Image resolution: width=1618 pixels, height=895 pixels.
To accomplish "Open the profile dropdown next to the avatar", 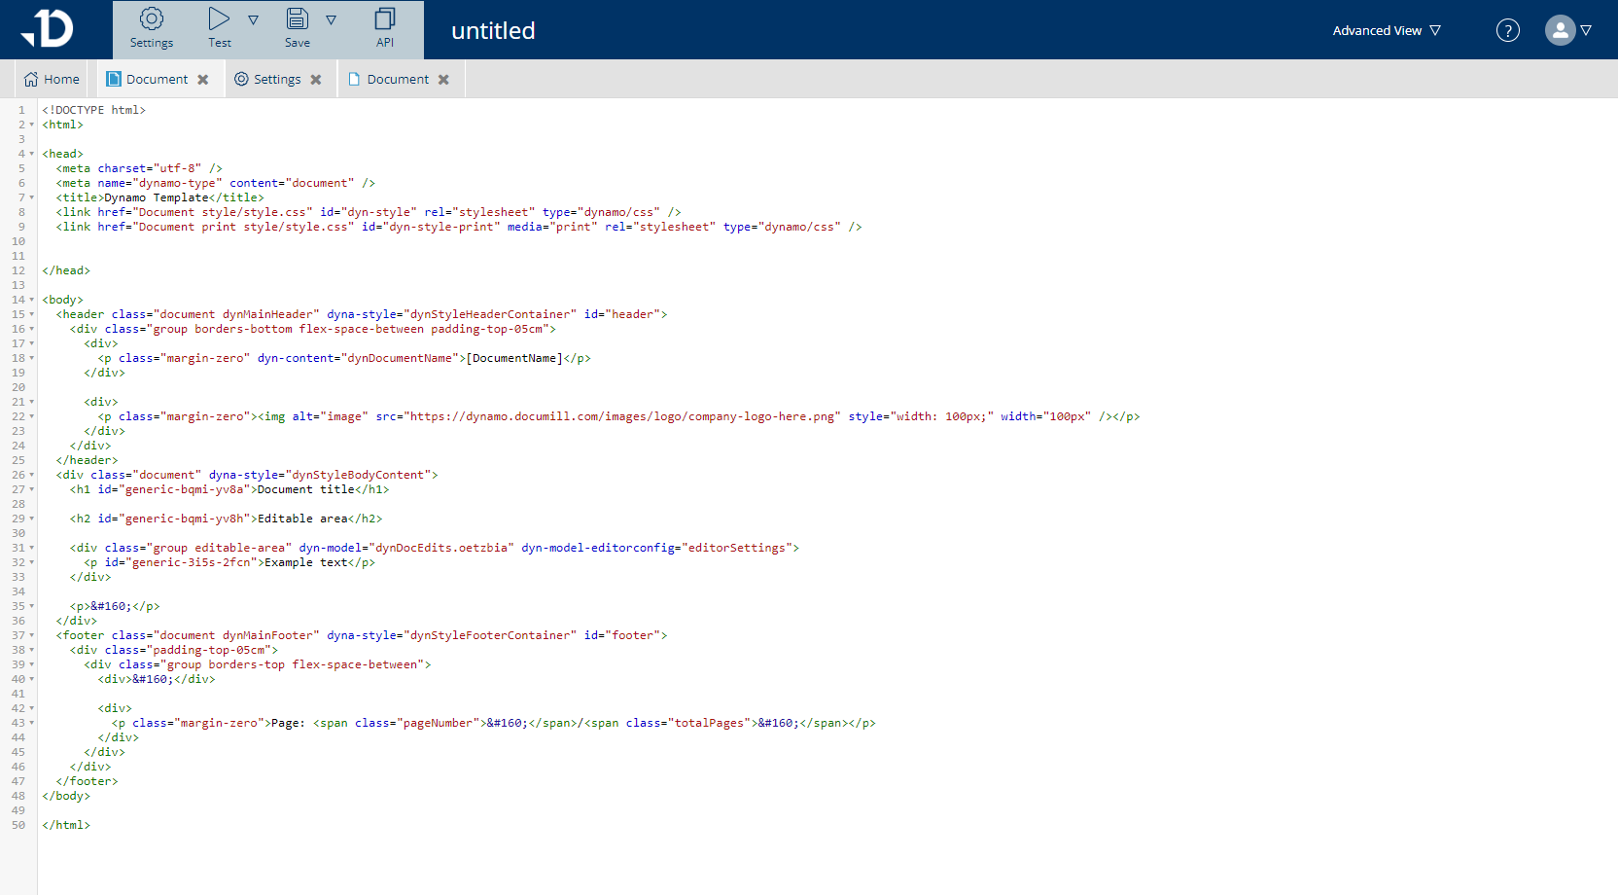I will 1589,30.
